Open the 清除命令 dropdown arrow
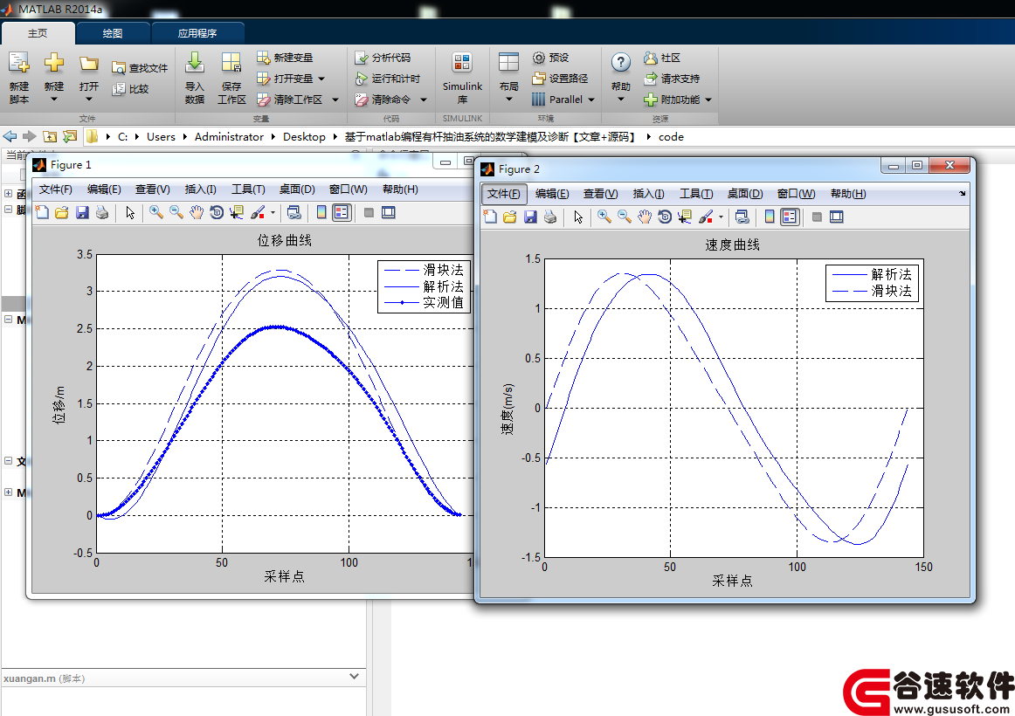Image resolution: width=1015 pixels, height=716 pixels. coord(424,100)
